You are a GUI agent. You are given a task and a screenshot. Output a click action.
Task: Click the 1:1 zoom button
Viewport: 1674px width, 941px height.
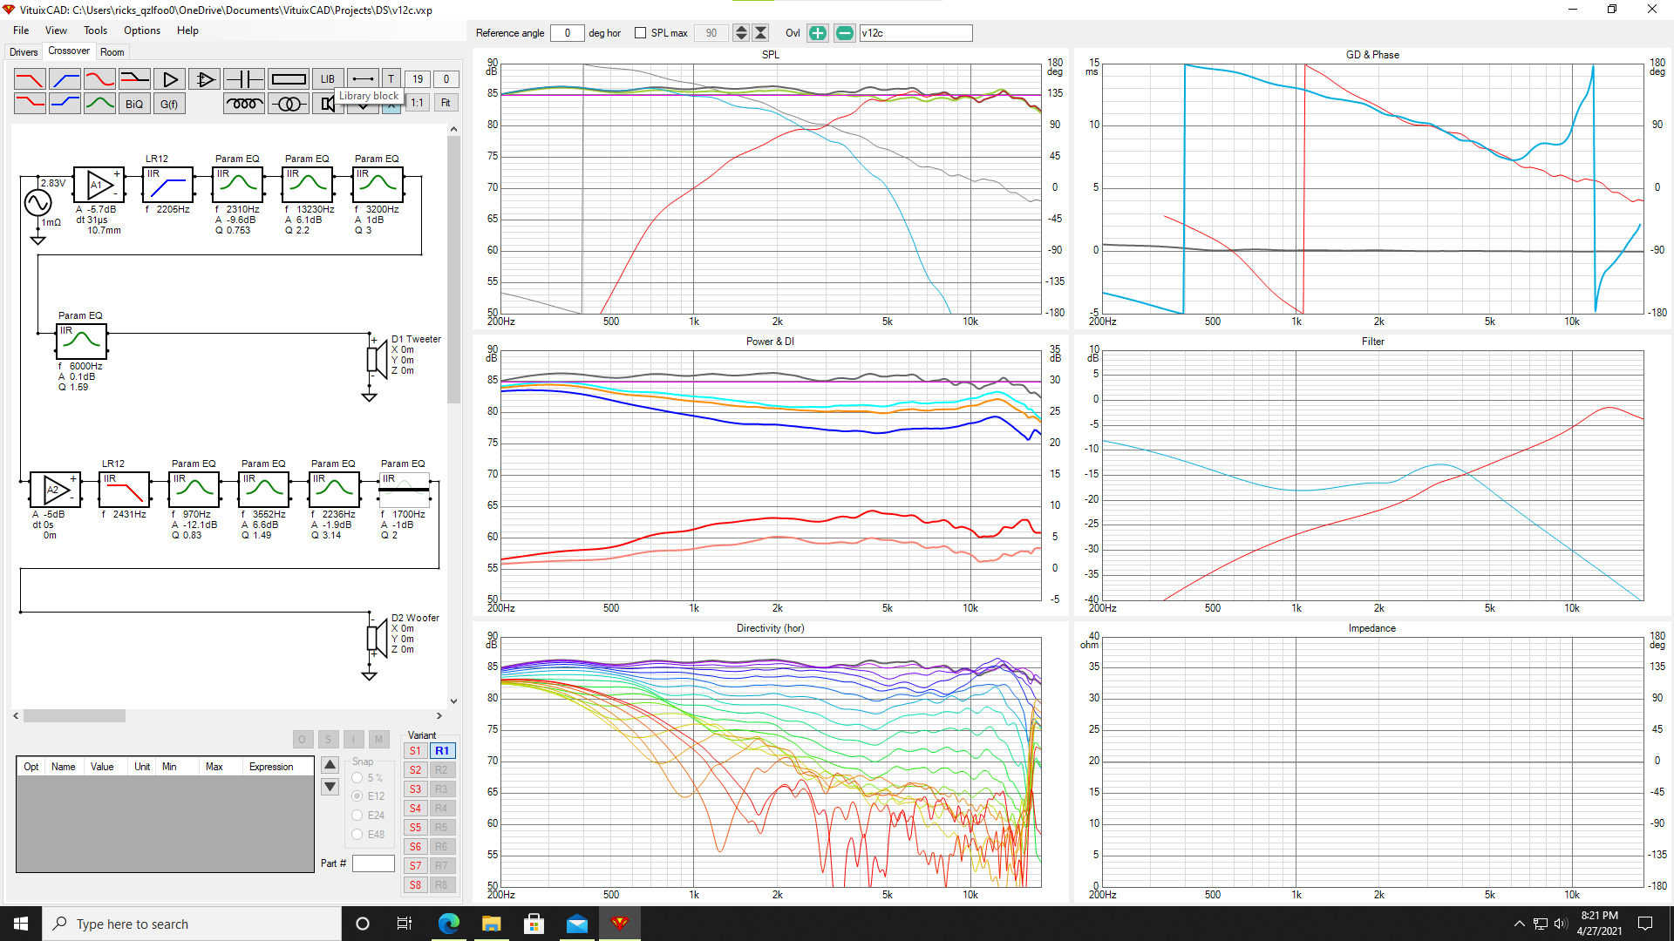[418, 104]
